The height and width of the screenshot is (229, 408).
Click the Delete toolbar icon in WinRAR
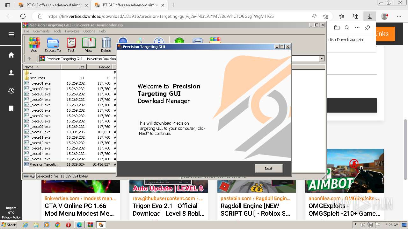click(106, 45)
